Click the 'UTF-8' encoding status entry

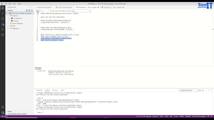pyautogui.click(x=162, y=116)
